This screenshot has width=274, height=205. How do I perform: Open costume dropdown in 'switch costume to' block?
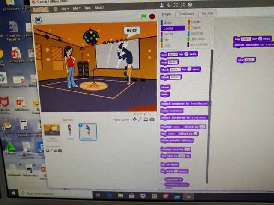(208, 104)
